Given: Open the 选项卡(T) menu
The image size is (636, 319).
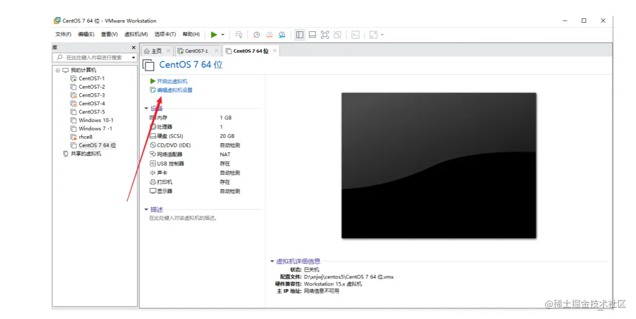Looking at the screenshot, I should pyautogui.click(x=165, y=34).
